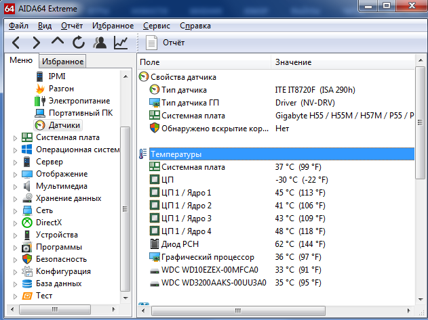428x320 pixels.
Task: Expand the Программы tree node
Action: point(15,248)
